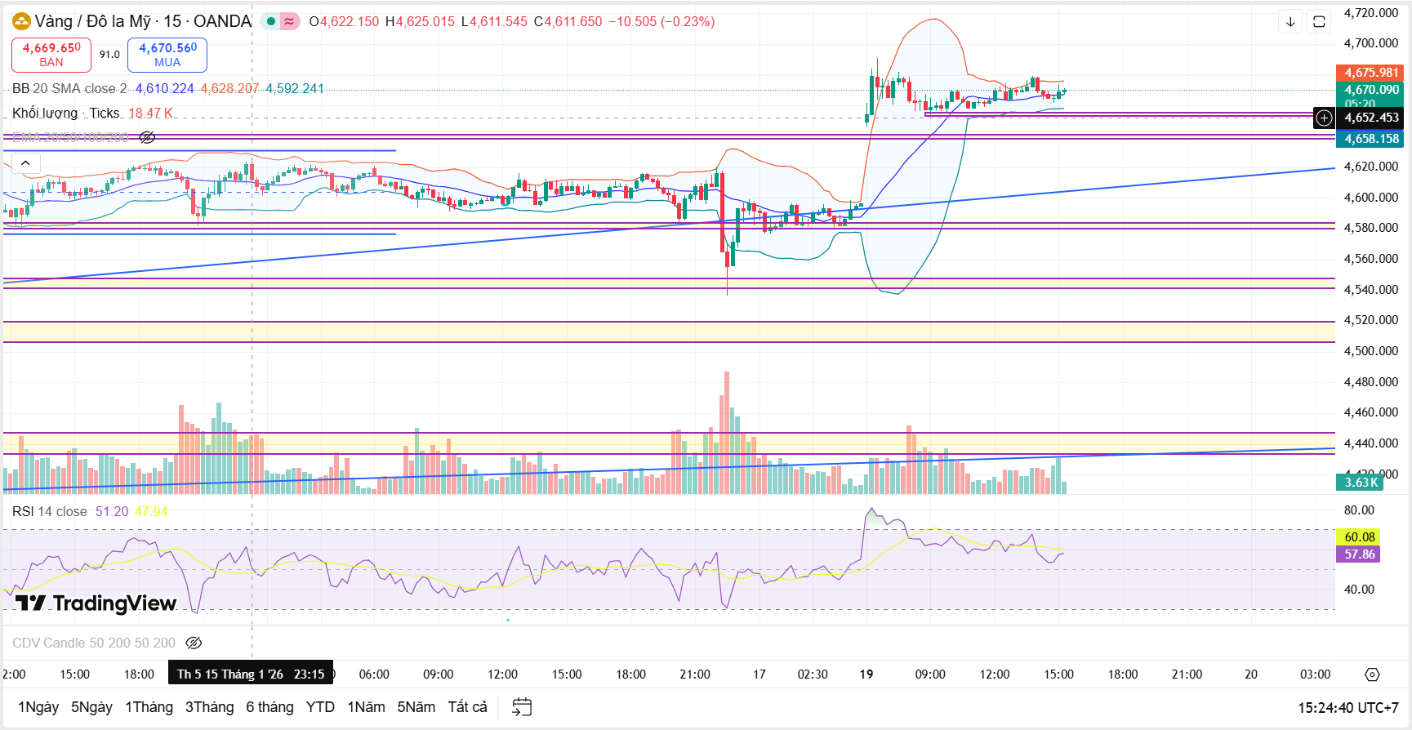Click the green market status dot

[x=271, y=21]
